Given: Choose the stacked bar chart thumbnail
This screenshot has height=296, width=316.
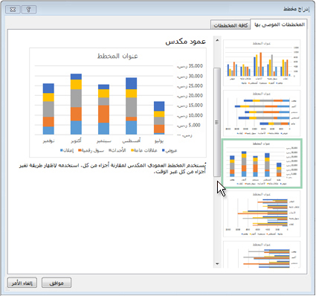Looking at the screenshot, I should 262,114.
